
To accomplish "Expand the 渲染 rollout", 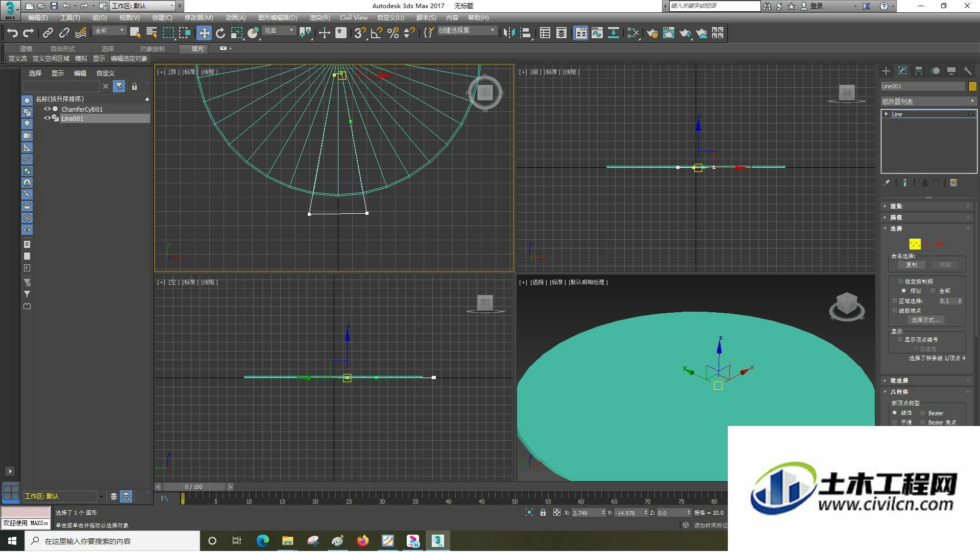I will (x=927, y=206).
